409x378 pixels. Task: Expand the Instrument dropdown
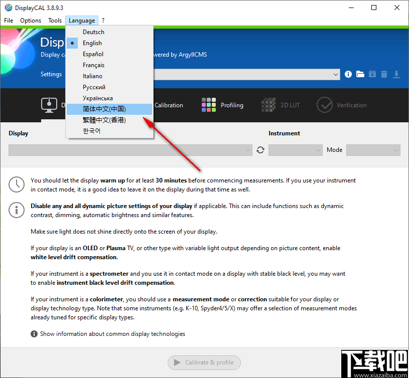click(296, 150)
